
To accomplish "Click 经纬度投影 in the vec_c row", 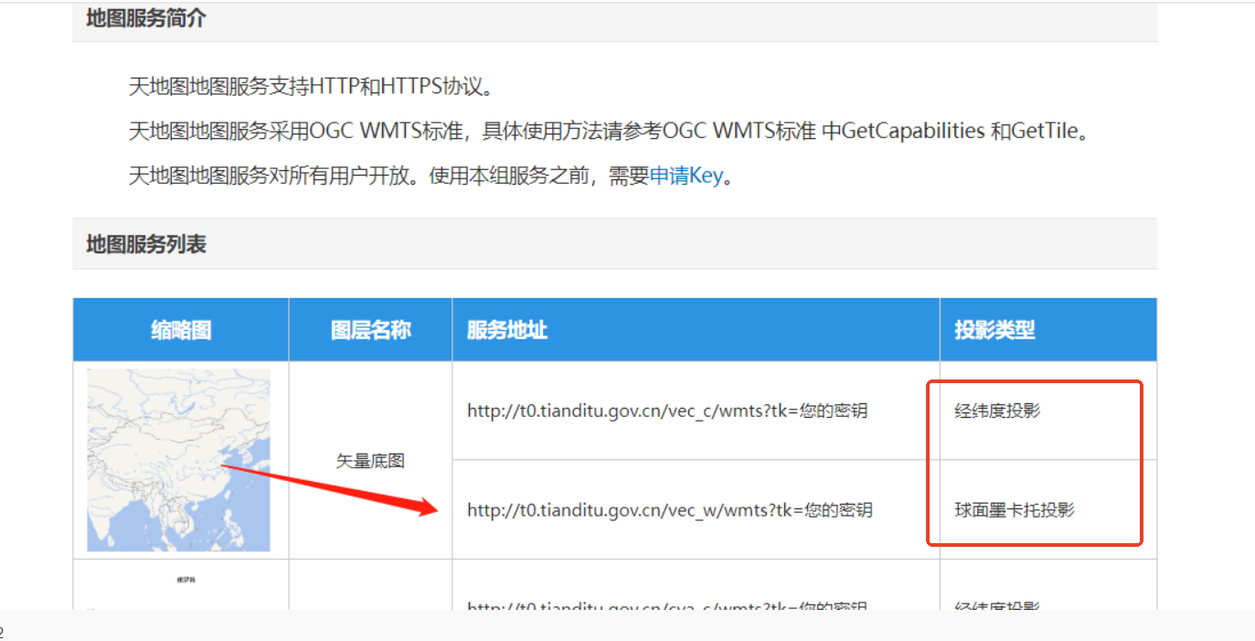I will click(997, 411).
